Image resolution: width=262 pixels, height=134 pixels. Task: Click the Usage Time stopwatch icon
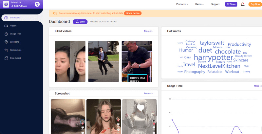click(6, 34)
